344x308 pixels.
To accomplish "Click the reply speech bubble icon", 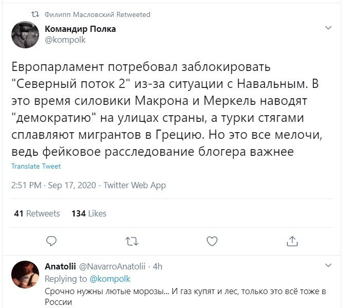I will tap(51, 241).
